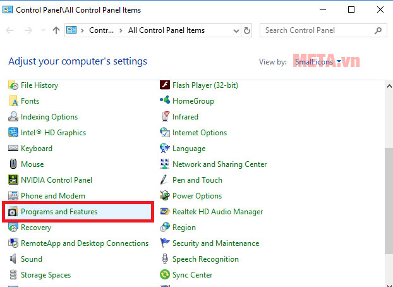Open the Mouse settings icon
393x287 pixels.
click(x=13, y=164)
